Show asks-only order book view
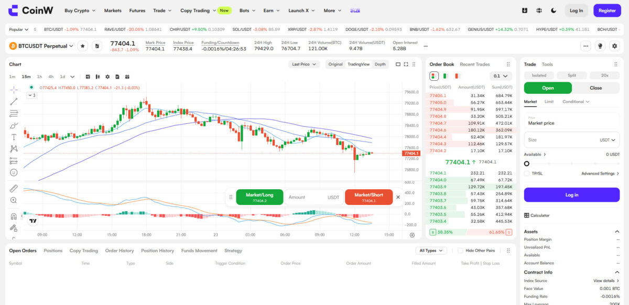The image size is (629, 305). coord(457,76)
